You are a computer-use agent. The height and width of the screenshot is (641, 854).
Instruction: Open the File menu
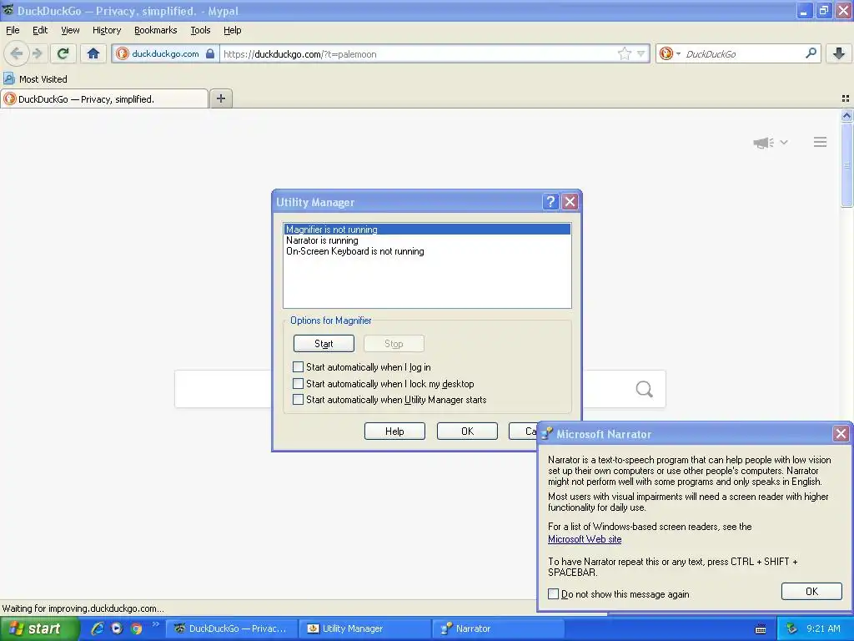pyautogui.click(x=13, y=31)
